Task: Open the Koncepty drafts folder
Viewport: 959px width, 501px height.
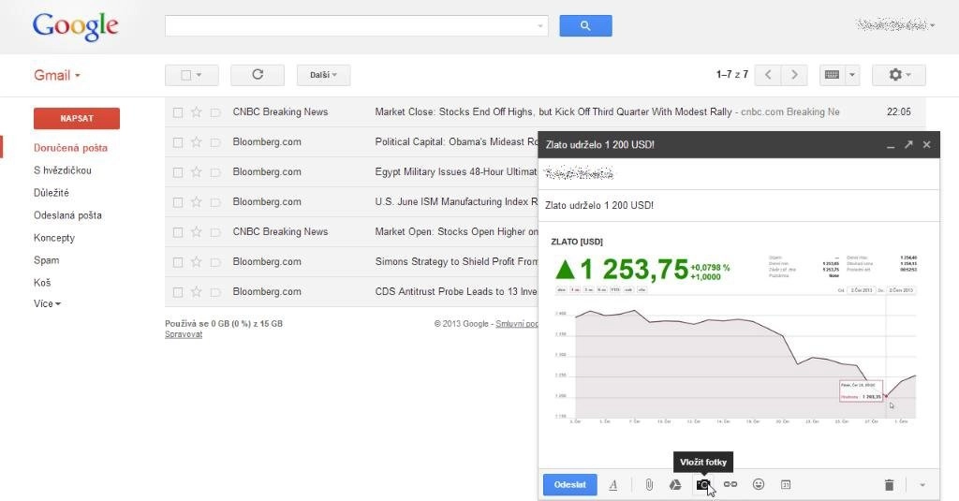Action: tap(53, 238)
